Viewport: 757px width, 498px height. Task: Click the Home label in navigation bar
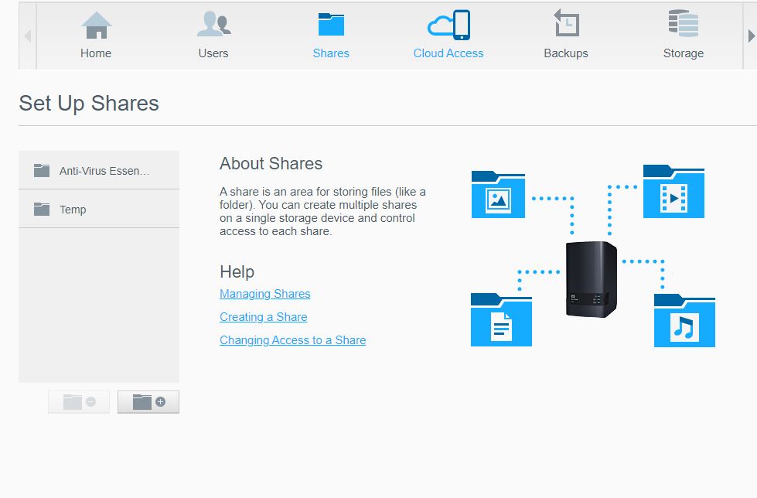pyautogui.click(x=96, y=53)
